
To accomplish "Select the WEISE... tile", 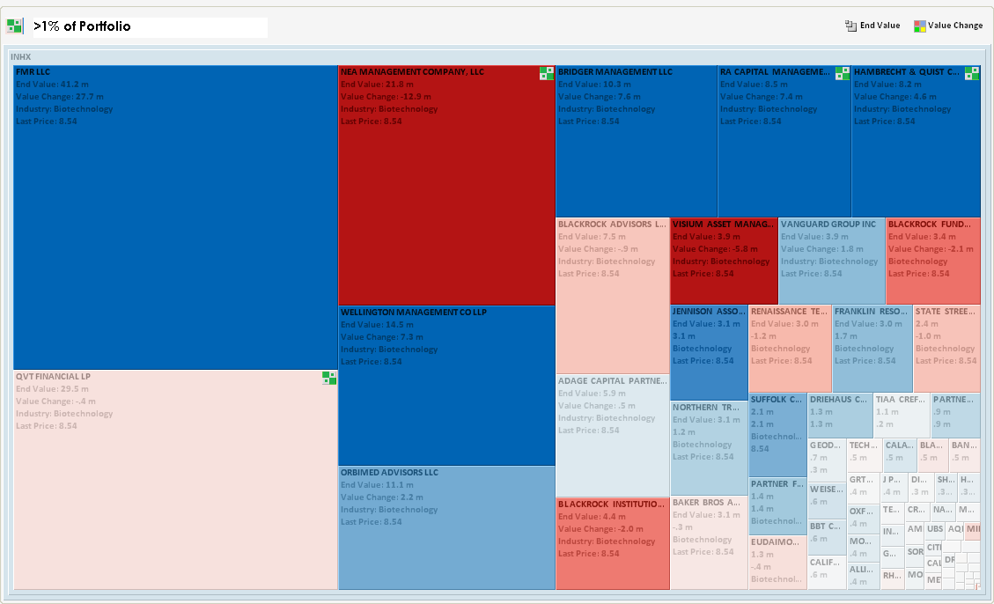I will pos(828,501).
